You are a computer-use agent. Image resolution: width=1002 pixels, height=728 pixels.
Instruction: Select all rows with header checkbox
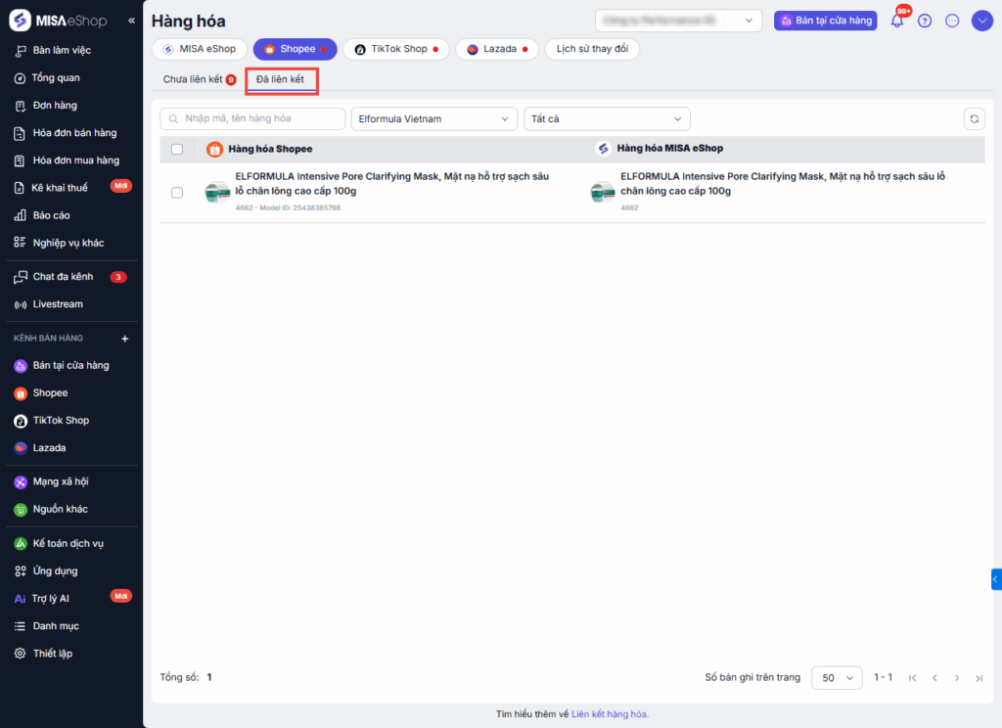point(177,149)
